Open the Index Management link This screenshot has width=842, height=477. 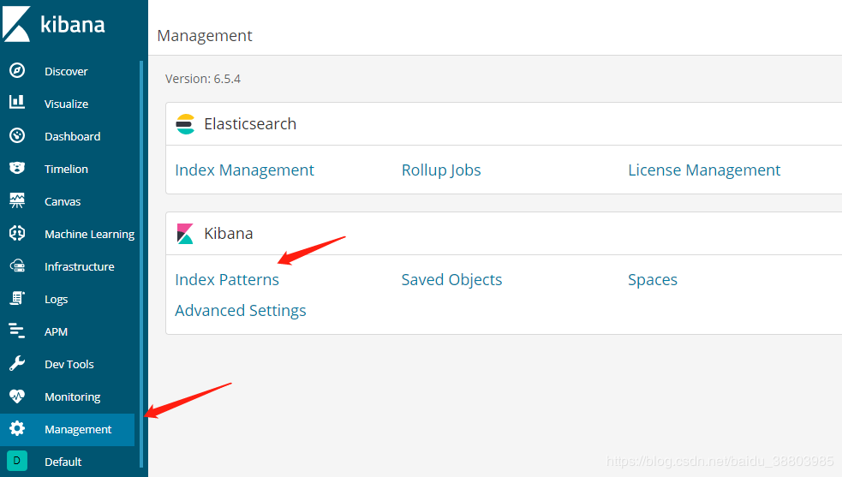click(x=244, y=170)
